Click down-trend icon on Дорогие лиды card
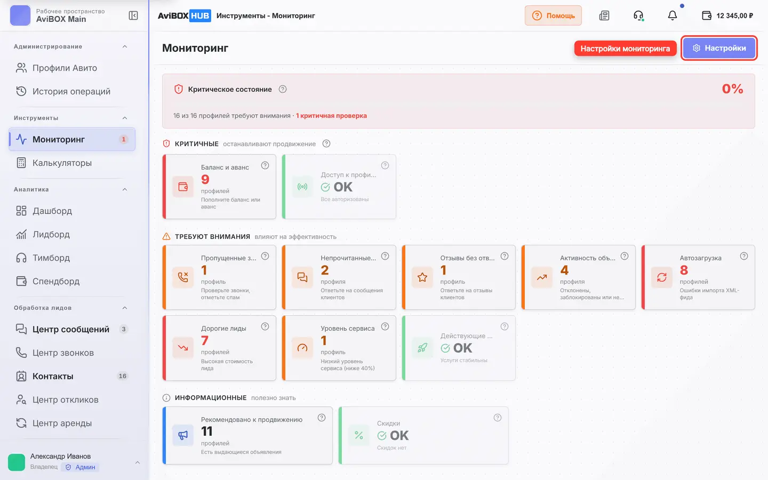The height and width of the screenshot is (480, 768). pos(183,348)
